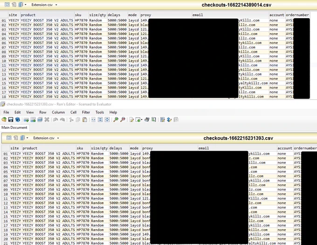Click page icon in checkouts-1662215231393.csv bar
Screen dimensions: 317x245
point(15,138)
